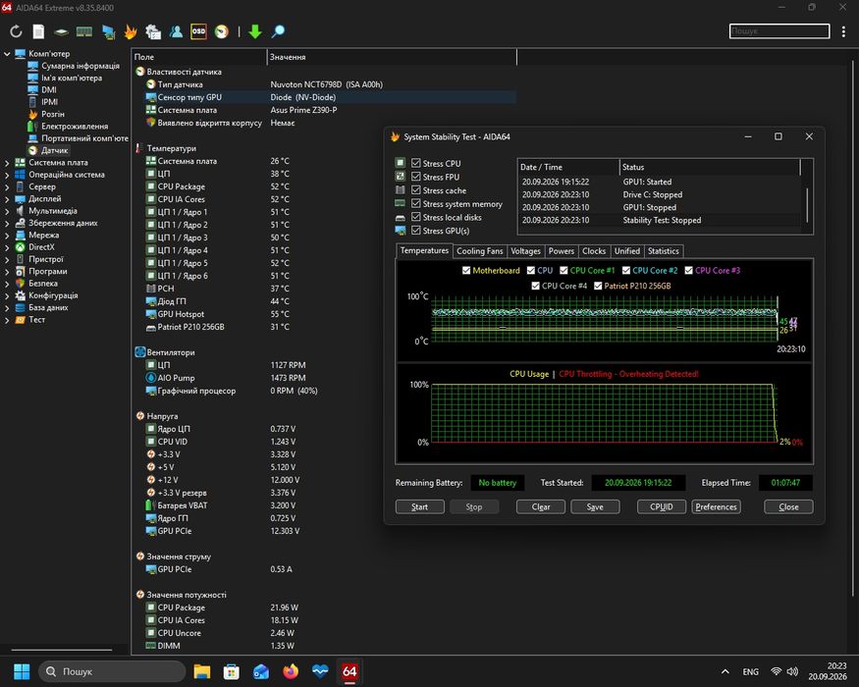The width and height of the screenshot is (859, 687).
Task: Open Microsoft Store from the taskbar
Action: [231, 671]
